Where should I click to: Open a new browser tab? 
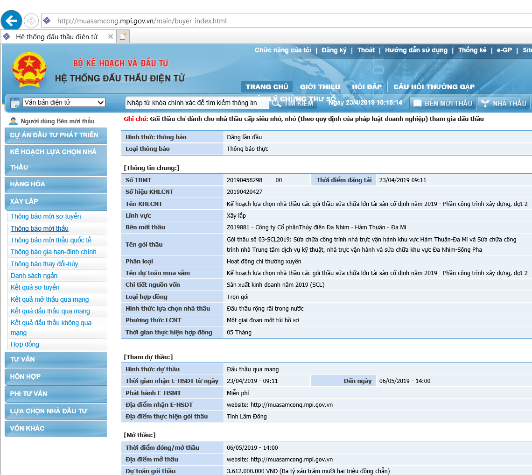123,36
